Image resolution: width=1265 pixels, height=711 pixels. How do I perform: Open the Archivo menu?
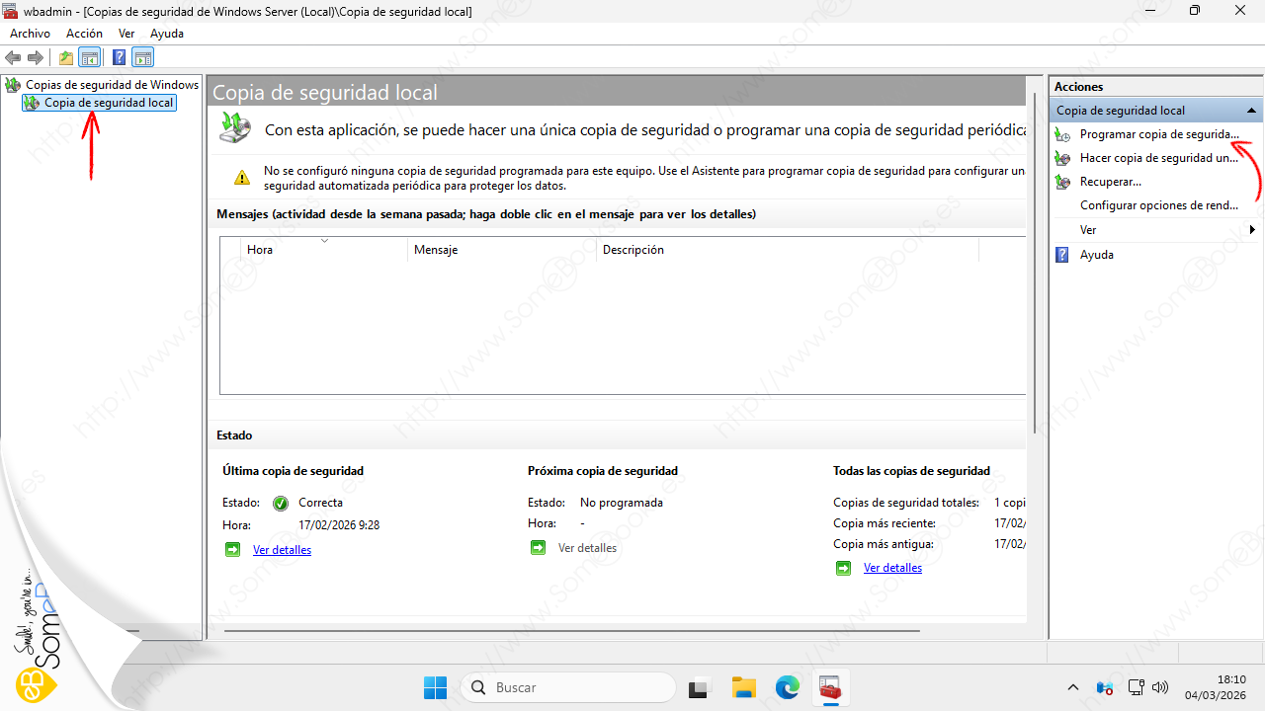[30, 34]
